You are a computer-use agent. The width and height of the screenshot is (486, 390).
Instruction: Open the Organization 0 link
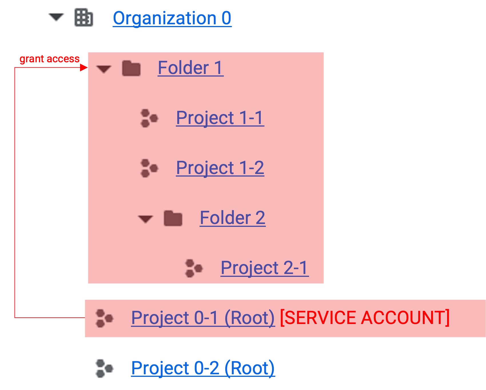172,18
